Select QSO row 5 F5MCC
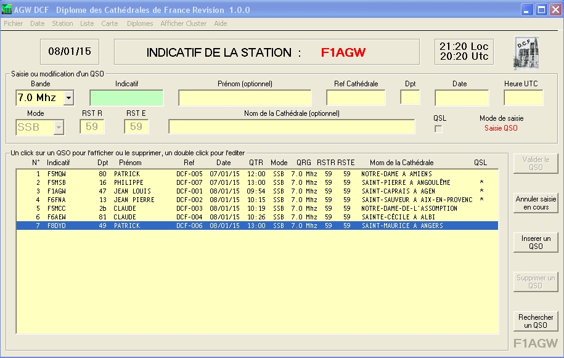 tap(257, 208)
